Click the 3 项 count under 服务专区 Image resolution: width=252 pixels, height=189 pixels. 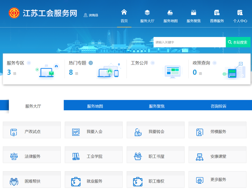click(x=11, y=72)
